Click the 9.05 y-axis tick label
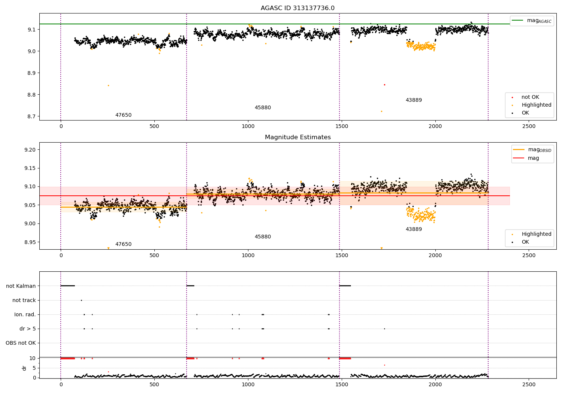 point(31,205)
